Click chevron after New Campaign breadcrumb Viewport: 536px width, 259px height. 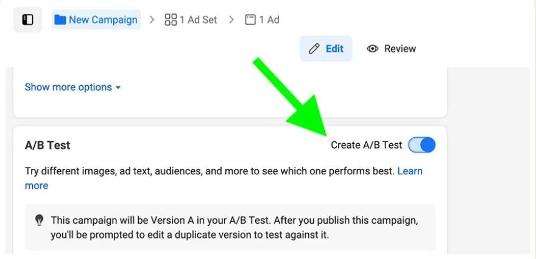tap(151, 20)
